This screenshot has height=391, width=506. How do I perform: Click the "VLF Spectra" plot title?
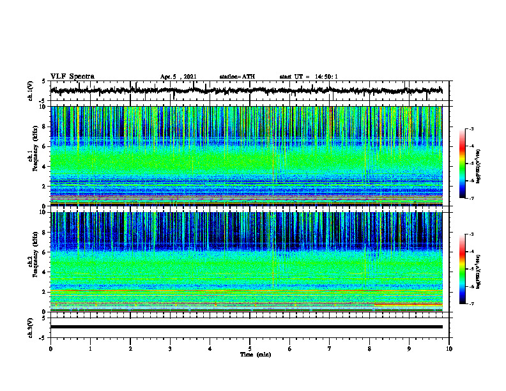(72, 77)
